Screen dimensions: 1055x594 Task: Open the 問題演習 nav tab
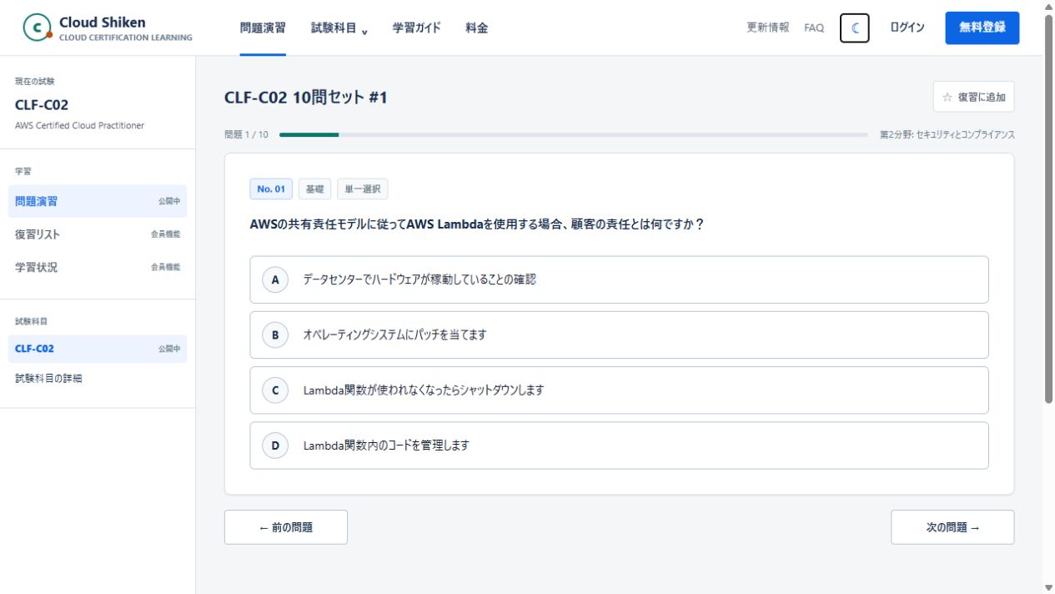(x=263, y=28)
